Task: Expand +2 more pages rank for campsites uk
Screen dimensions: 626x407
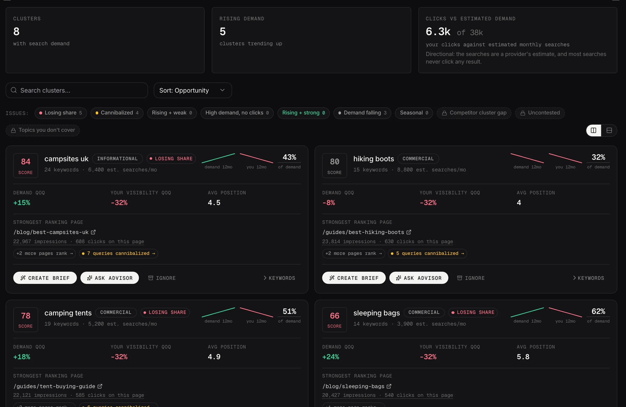Action: pos(45,253)
